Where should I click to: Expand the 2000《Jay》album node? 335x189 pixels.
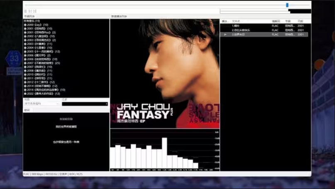click(25, 25)
